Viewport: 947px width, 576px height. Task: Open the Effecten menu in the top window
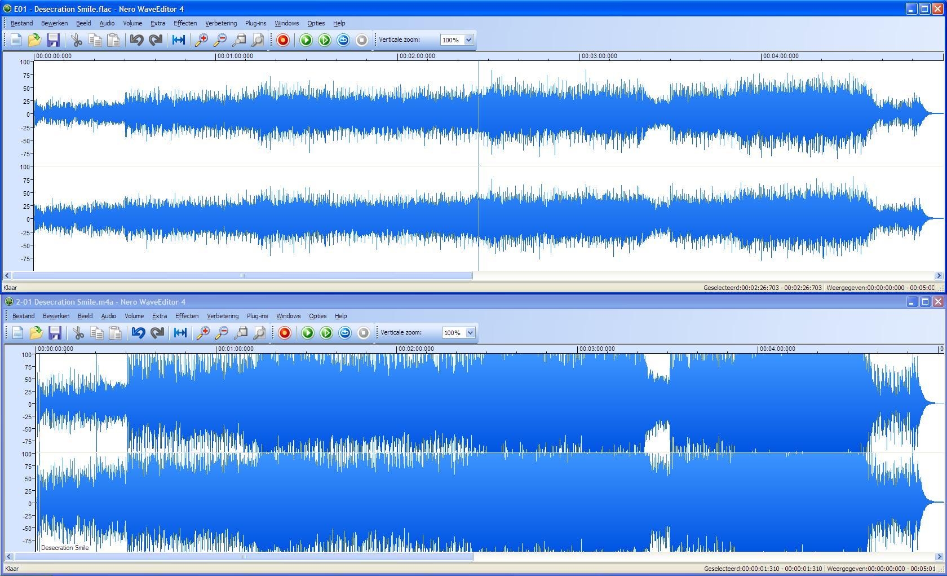pos(185,23)
